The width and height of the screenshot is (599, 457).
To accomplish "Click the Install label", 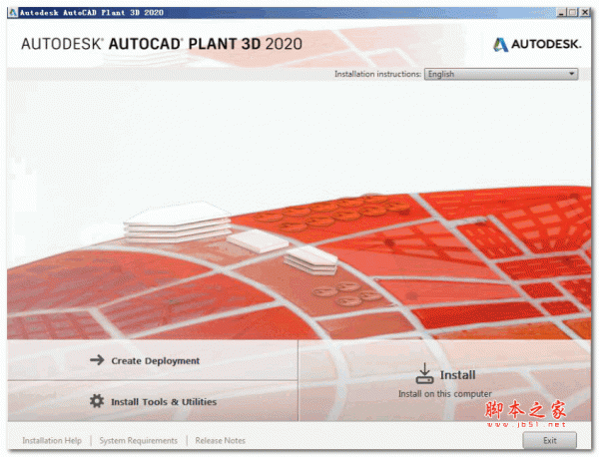I will (x=457, y=375).
